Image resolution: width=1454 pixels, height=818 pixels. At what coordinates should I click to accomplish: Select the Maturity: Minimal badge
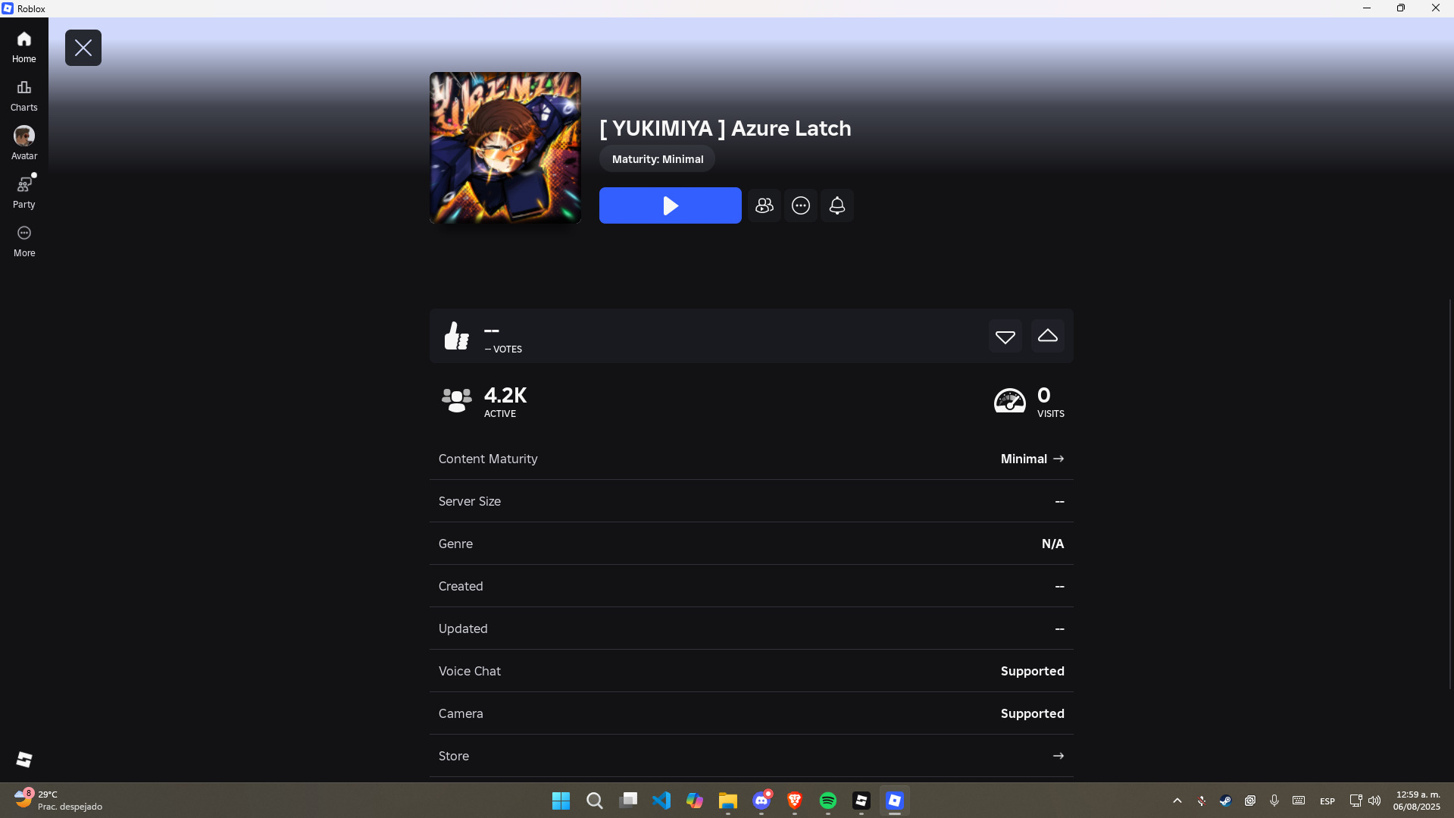coord(656,158)
